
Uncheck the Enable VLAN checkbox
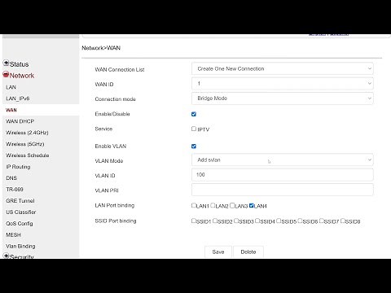pos(194,146)
